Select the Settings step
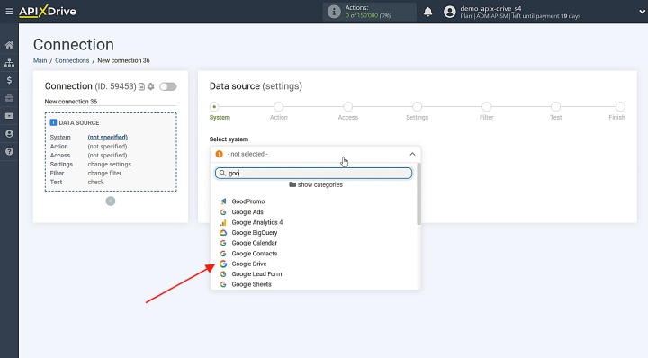This screenshot has height=358, width=648. (418, 107)
